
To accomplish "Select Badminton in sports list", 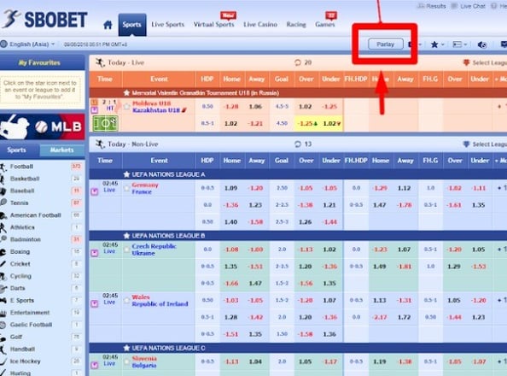I will pyautogui.click(x=26, y=239).
